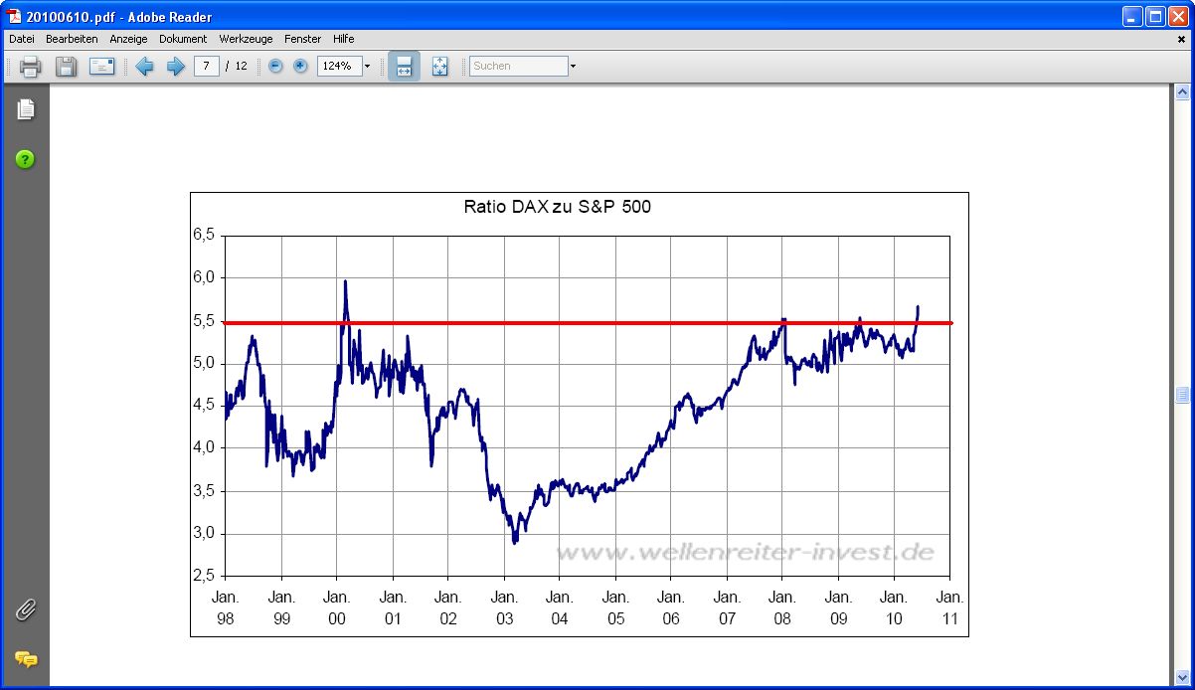Screen dimensions: 1195x690
Task: Toggle fit width scrolling mode
Action: coord(404,67)
